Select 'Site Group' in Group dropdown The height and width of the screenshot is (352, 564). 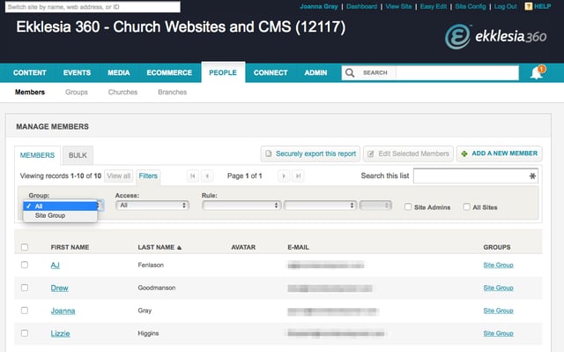61,215
